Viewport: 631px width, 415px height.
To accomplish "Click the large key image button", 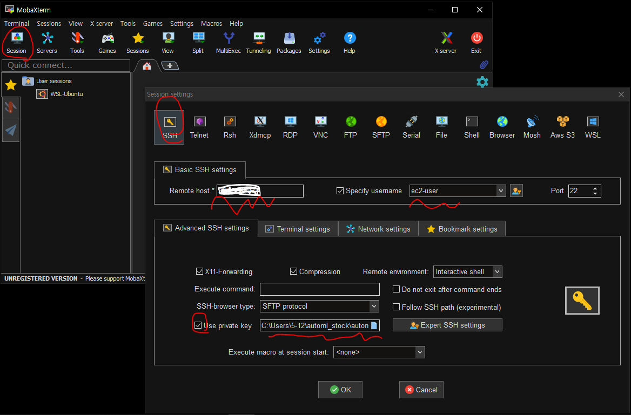I will (582, 301).
